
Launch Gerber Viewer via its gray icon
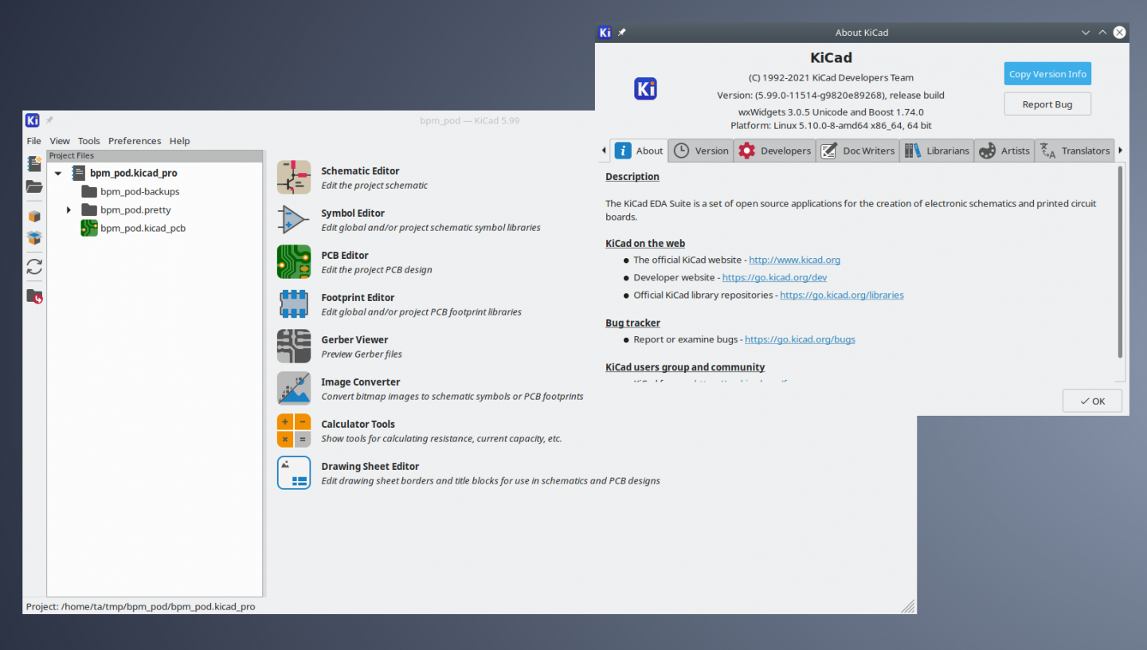pos(294,347)
